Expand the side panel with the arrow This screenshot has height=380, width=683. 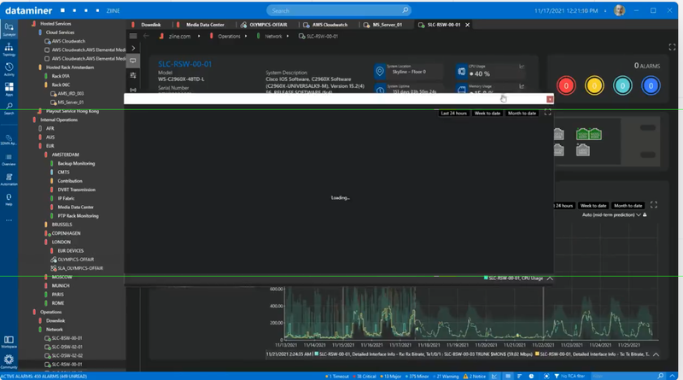point(133,49)
